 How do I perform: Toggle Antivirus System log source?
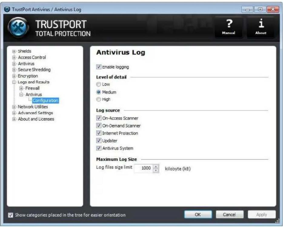pos(98,148)
